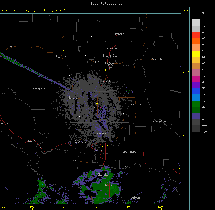Click the Strathmore label
215x210 pixels.
coord(129,152)
